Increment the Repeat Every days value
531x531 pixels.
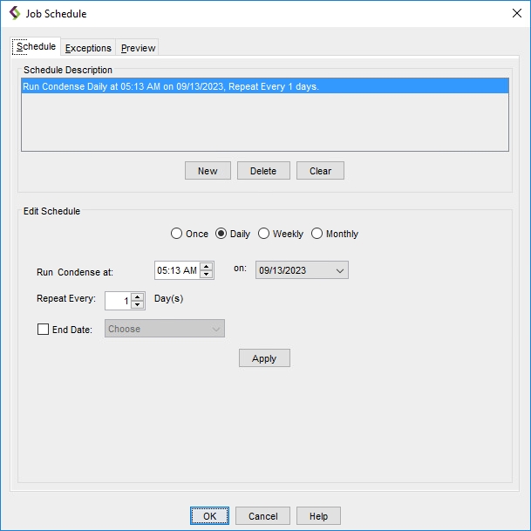(138, 296)
